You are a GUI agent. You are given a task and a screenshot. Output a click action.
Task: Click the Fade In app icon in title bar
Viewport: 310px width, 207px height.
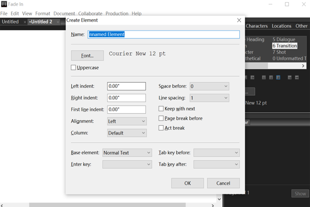click(4, 4)
